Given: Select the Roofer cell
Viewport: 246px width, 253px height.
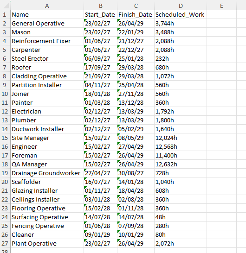Looking at the screenshot, I should tap(47, 67).
